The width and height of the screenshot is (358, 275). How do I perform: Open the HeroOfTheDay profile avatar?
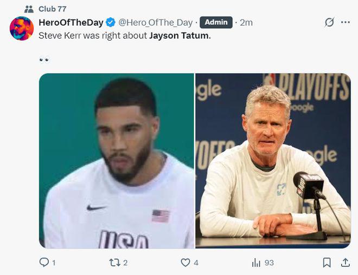(x=22, y=29)
